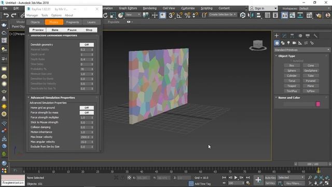The width and height of the screenshot is (332, 187).
Task: Click the Redo arrow in main toolbar
Action: point(14,15)
